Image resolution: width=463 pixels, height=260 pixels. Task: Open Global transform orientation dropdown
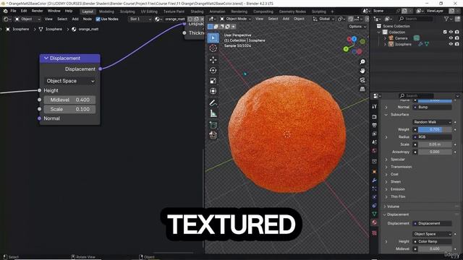tap(323, 19)
